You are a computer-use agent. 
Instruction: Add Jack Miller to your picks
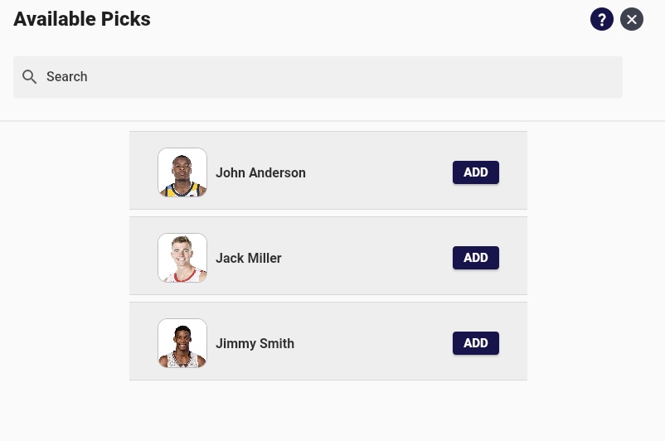tap(475, 258)
